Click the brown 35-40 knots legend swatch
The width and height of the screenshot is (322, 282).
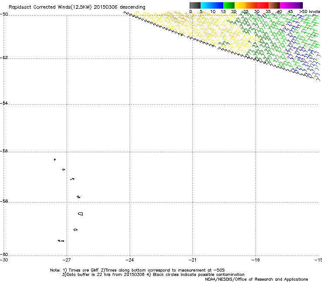click(274, 5)
